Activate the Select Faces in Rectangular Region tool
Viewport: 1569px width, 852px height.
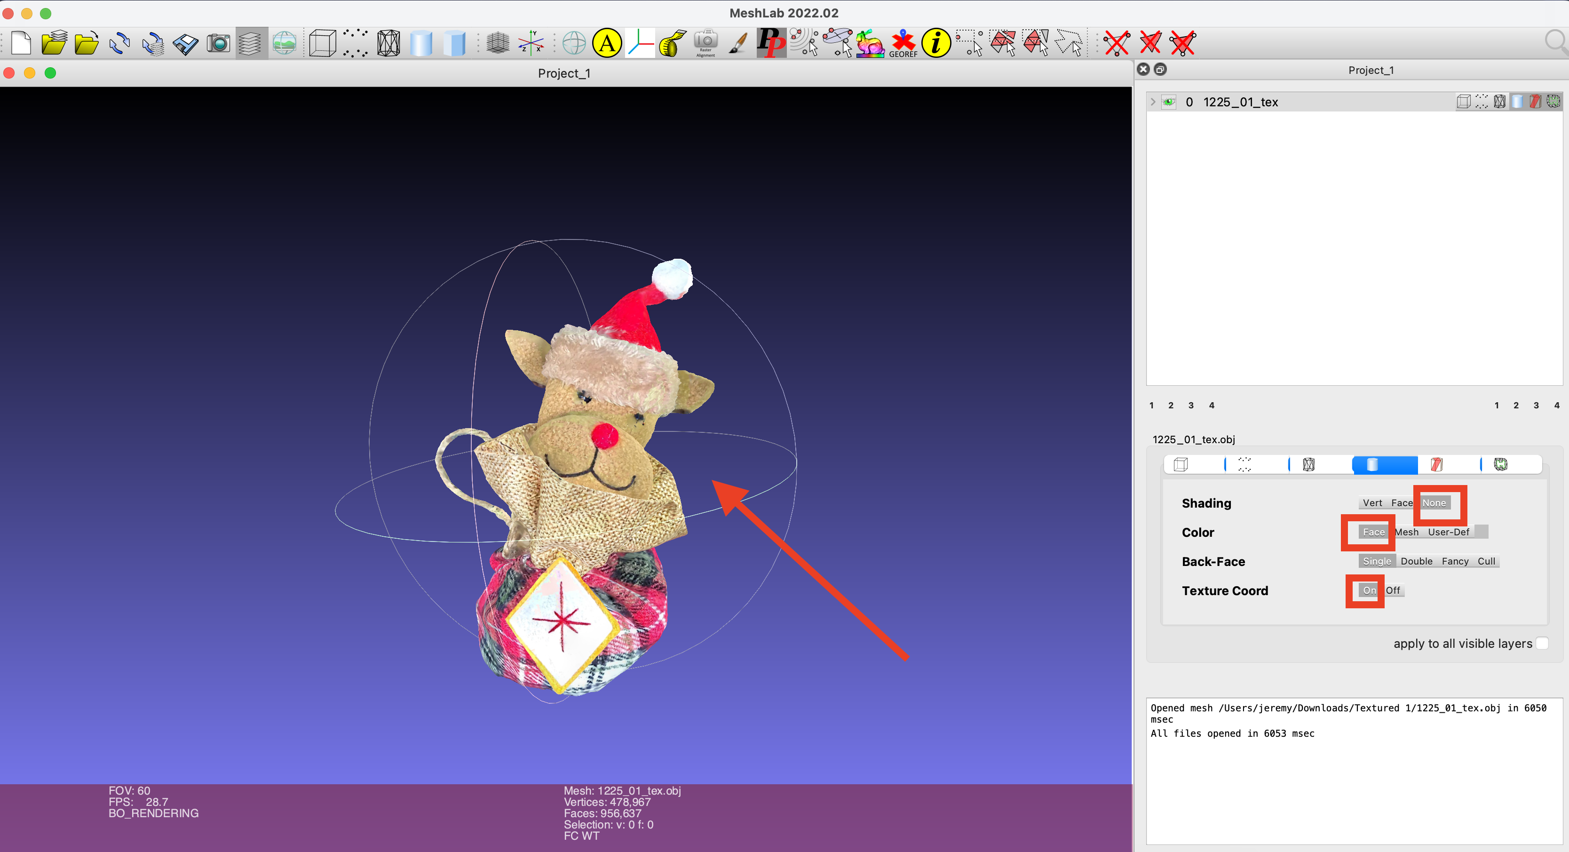pos(1003,43)
